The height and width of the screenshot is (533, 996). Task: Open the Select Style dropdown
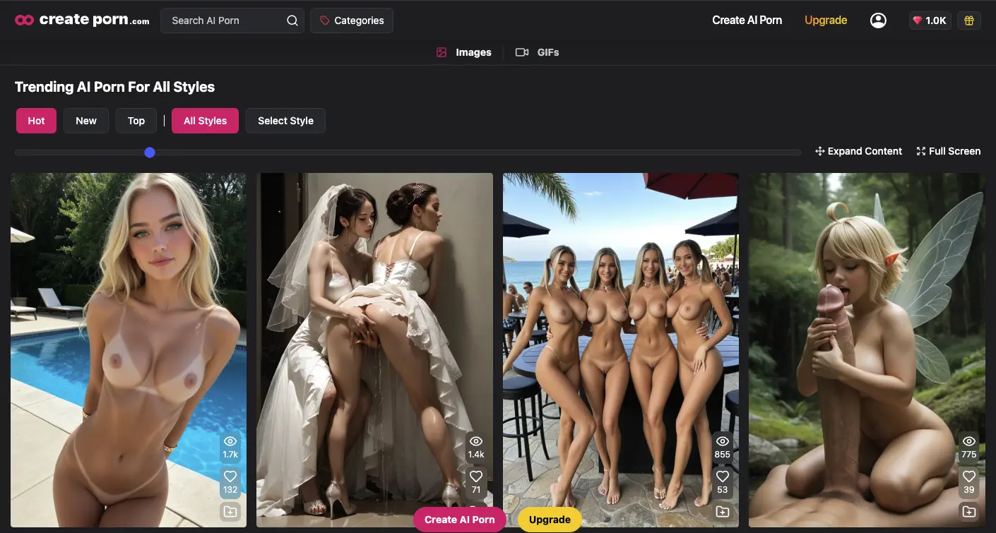285,120
